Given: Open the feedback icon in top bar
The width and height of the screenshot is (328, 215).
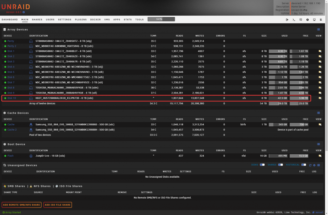Looking at the screenshot, I should pyautogui.click(x=300, y=20).
